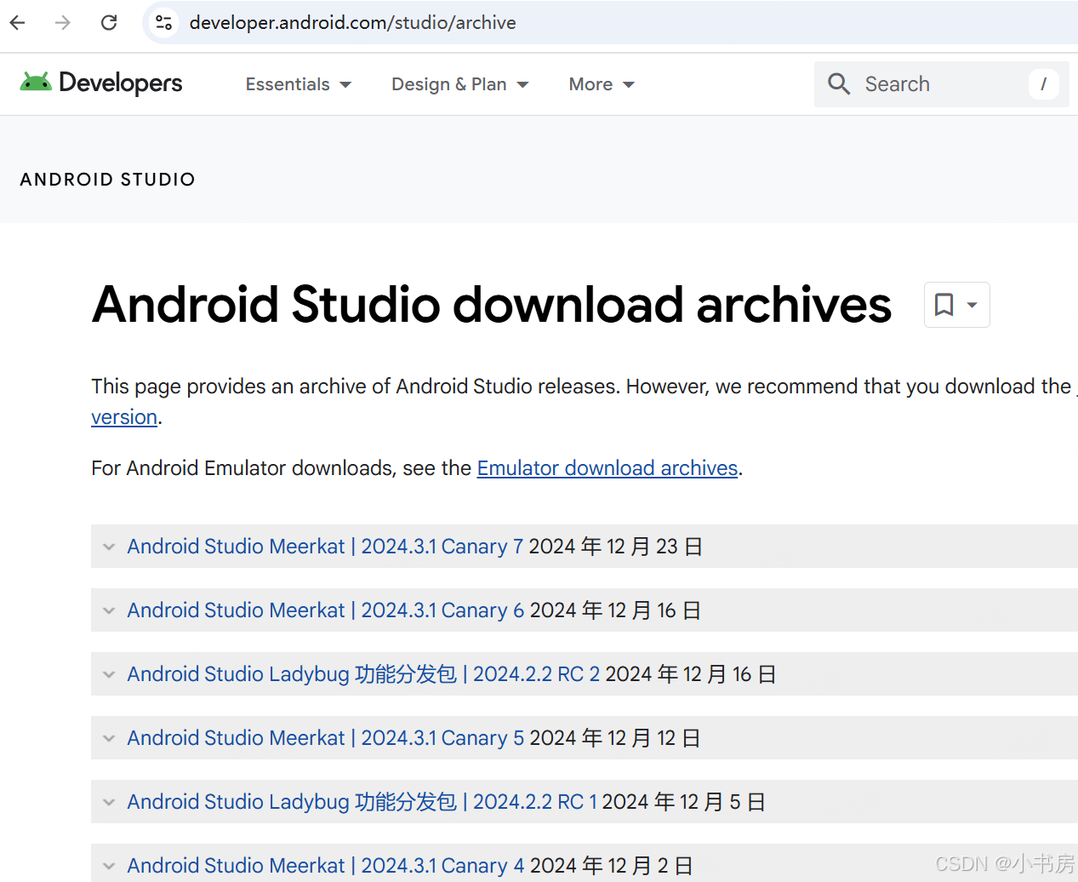1078x882 pixels.
Task: Expand the Meerkat Canary 5 release
Action: coord(325,738)
